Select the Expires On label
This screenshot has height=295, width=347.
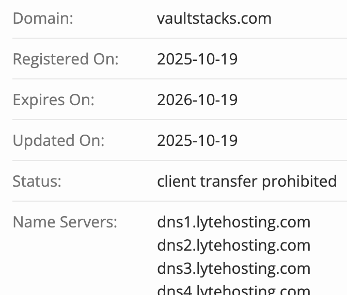pos(54,100)
